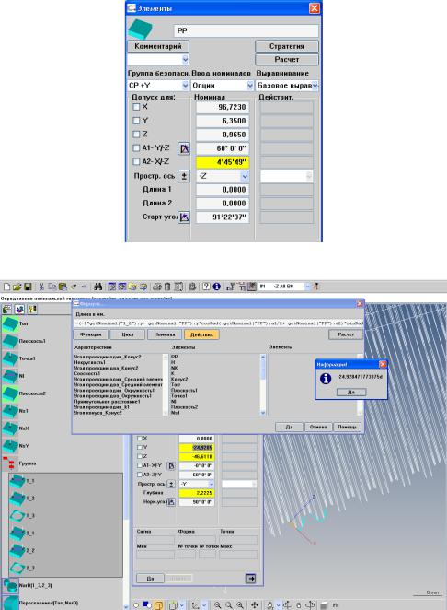
Task: Select the Цикл tab in formula dialog
Action: [x=128, y=334]
